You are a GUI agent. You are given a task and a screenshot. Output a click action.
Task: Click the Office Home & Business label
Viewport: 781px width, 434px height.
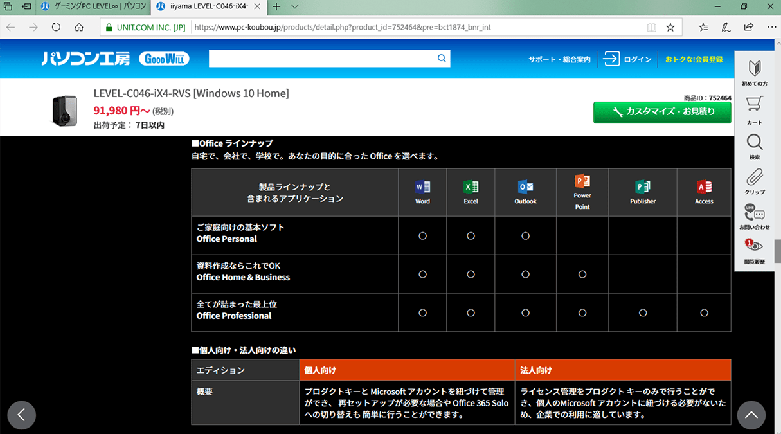pyautogui.click(x=243, y=277)
